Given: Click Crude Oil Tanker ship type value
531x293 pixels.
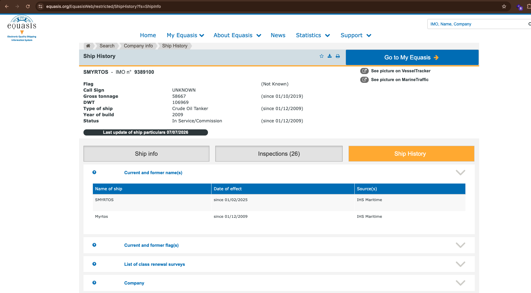Looking at the screenshot, I should click(x=190, y=109).
